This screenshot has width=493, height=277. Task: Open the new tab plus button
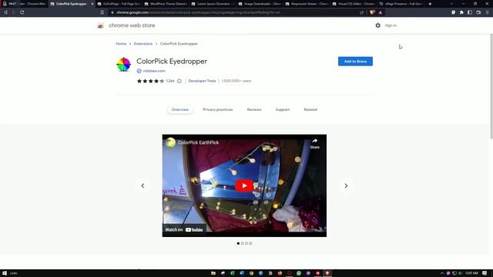[430, 4]
